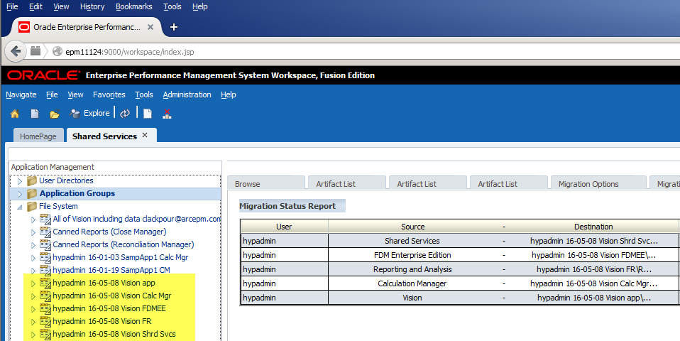This screenshot has width=680, height=341.
Task: Click the icon of All of Vision including data
Action: pyautogui.click(x=45, y=219)
